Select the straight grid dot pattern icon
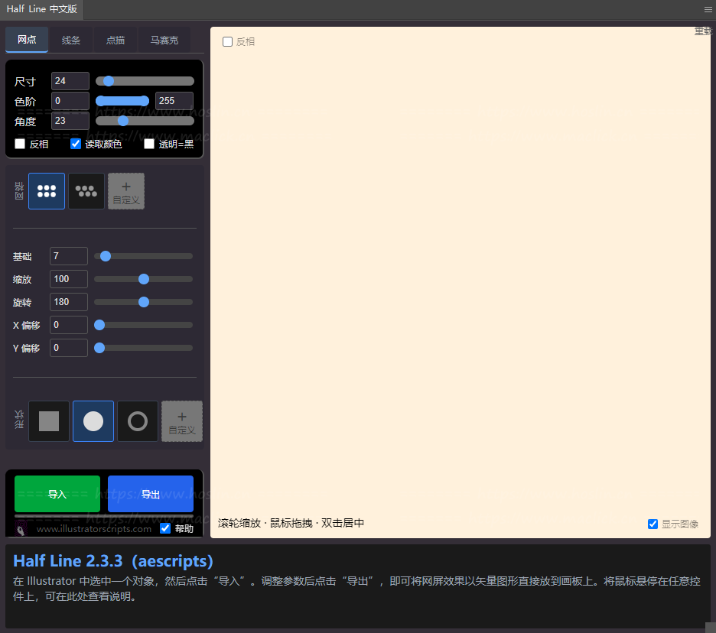Viewport: 716px width, 633px height. point(47,191)
